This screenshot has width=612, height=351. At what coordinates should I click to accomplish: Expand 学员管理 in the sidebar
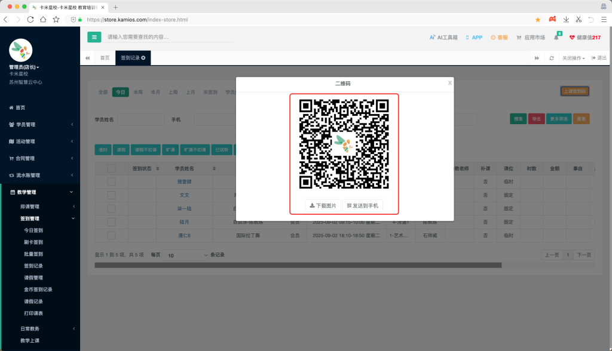tap(40, 124)
